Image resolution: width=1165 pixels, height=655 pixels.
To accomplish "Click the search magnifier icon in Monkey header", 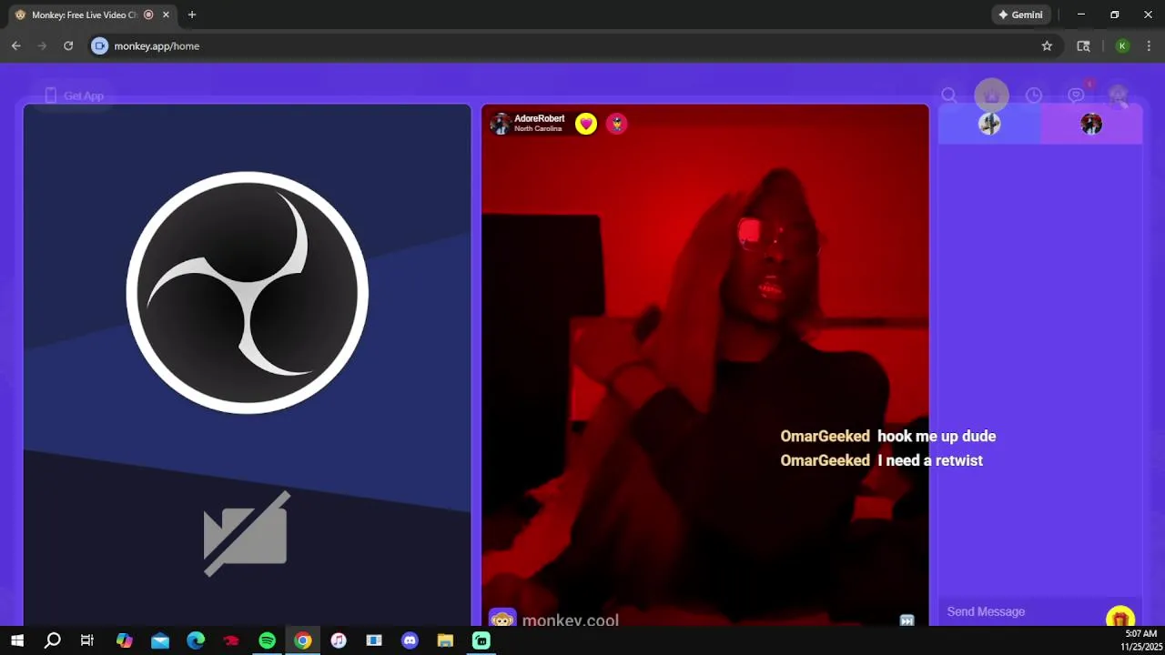I will point(948,96).
